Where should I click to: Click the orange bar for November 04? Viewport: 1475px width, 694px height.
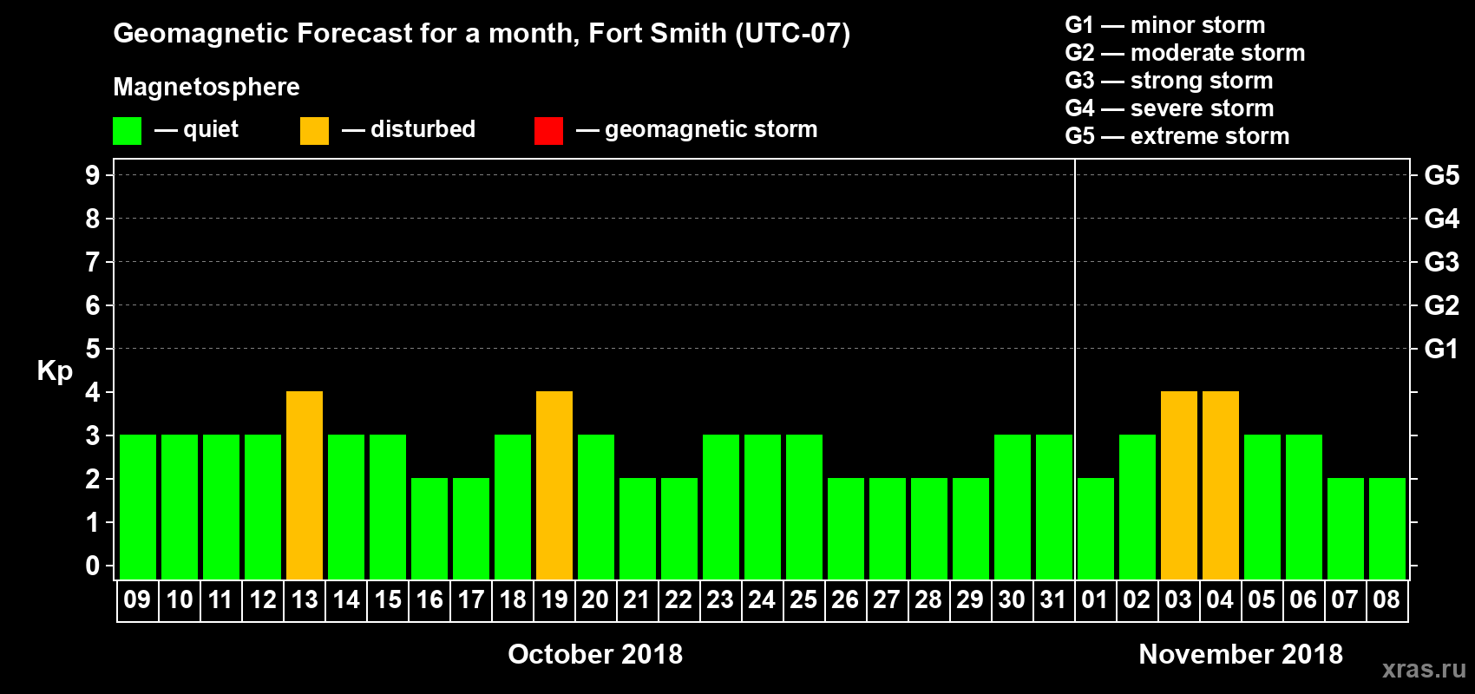coord(1221,485)
